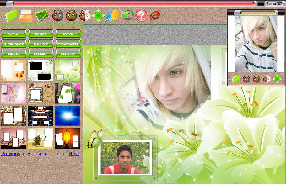Click the gray owl icon in the preview panel
The height and width of the screenshot is (184, 286).
pyautogui.click(x=246, y=79)
